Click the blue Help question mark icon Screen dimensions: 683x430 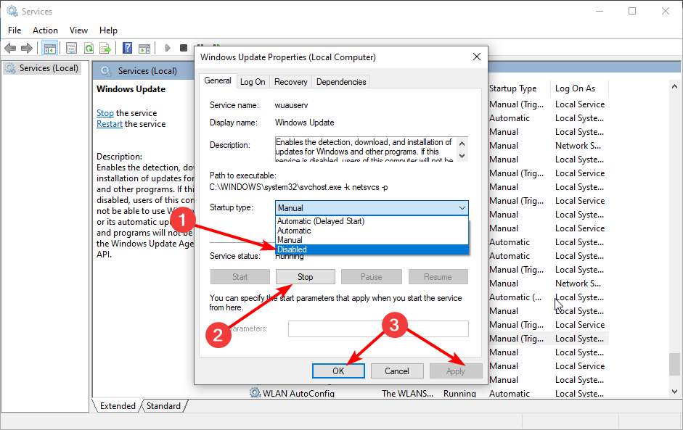tap(127, 48)
